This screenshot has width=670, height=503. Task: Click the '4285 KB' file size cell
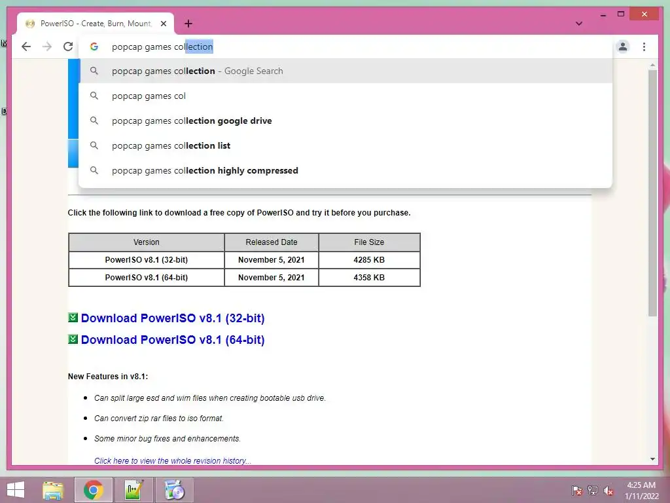[369, 260]
